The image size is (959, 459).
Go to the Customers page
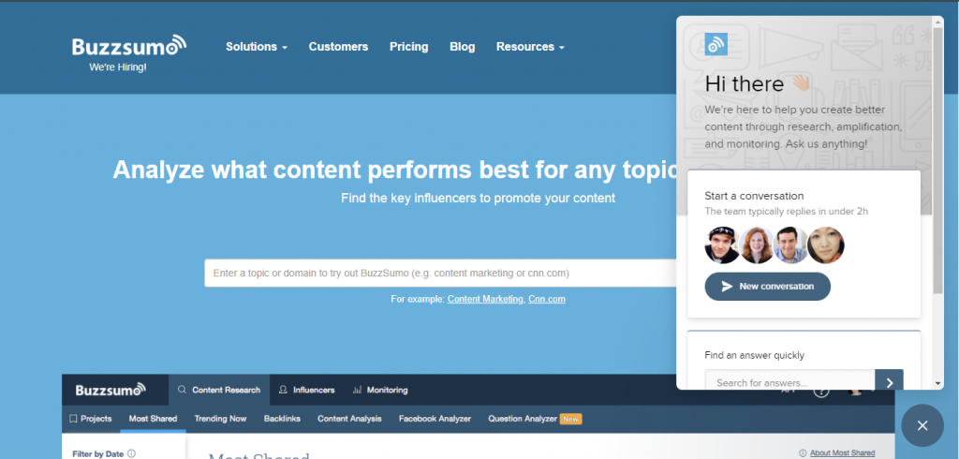pyautogui.click(x=338, y=47)
